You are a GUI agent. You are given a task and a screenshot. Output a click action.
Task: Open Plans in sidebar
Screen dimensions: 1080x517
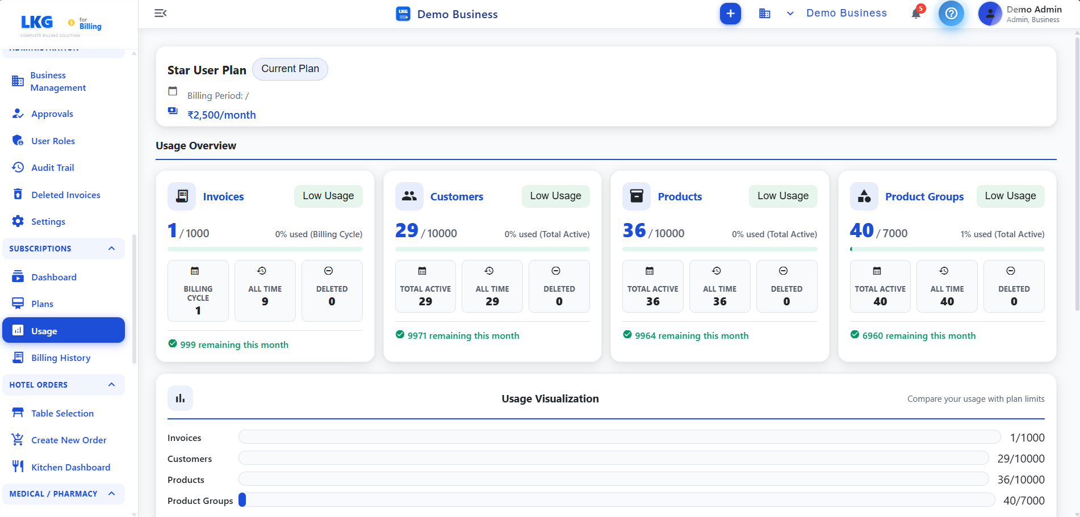[x=64, y=304]
